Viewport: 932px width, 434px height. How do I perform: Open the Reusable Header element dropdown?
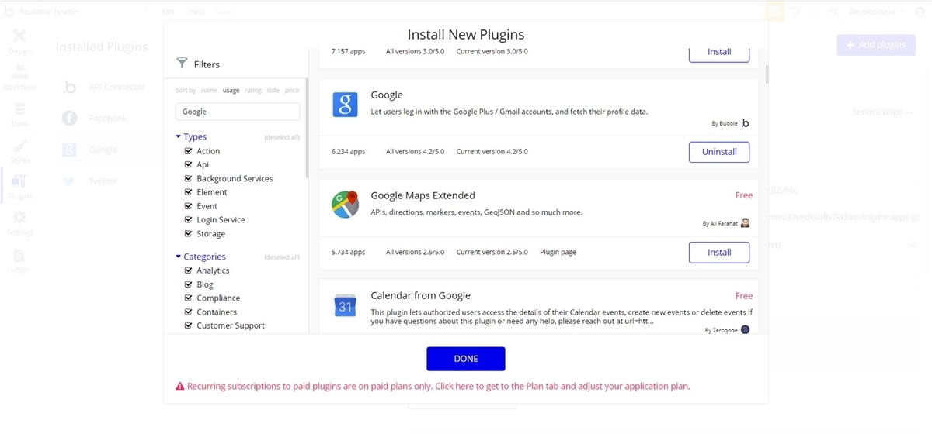pos(85,12)
